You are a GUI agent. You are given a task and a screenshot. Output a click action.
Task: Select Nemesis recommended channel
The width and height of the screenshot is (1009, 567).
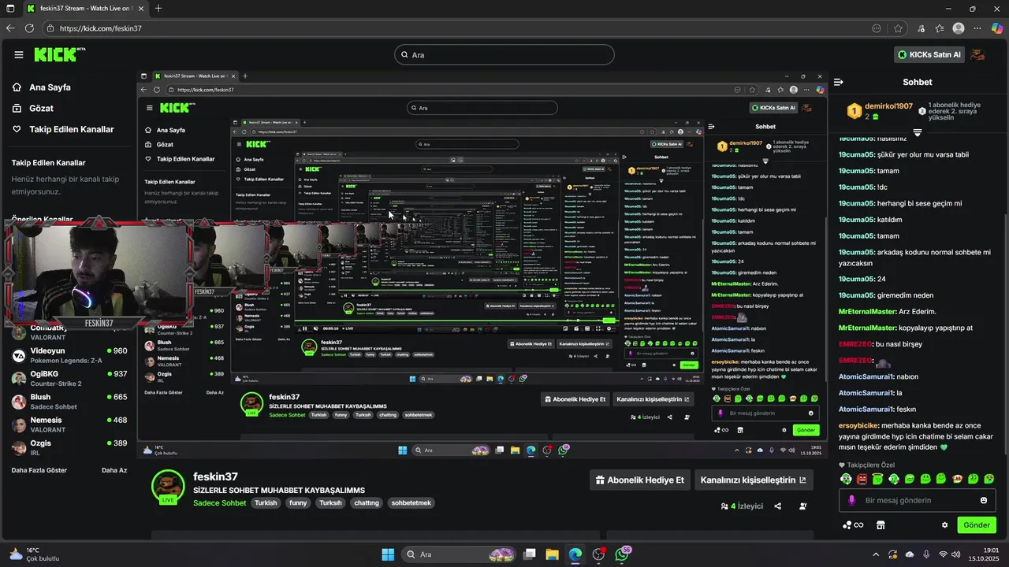[69, 424]
